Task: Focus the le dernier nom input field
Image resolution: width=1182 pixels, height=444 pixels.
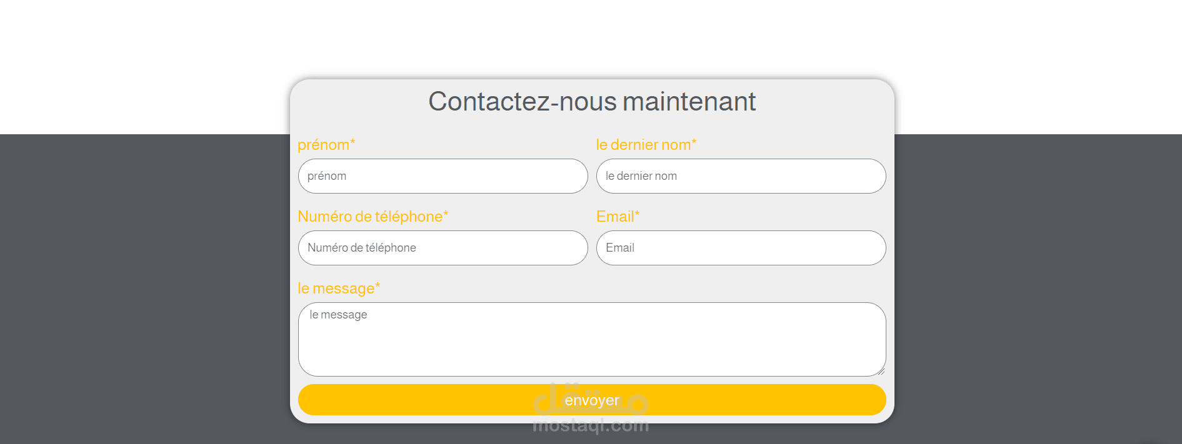Action: click(x=741, y=176)
